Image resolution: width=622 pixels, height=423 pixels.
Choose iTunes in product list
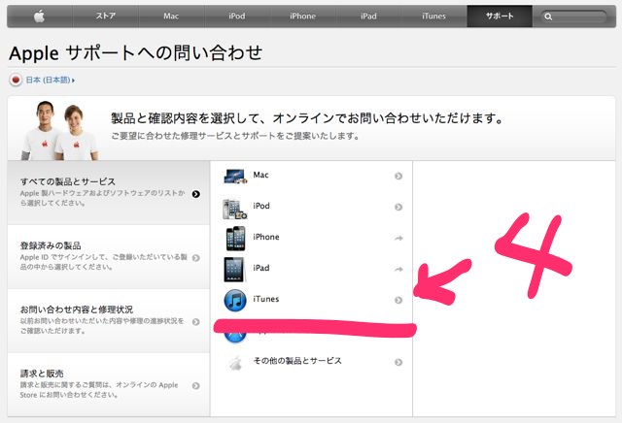coord(313,300)
